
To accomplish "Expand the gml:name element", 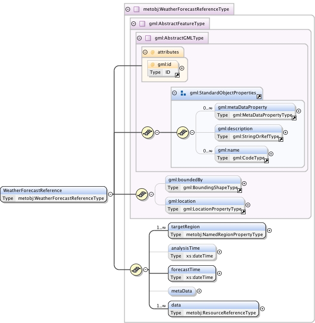I will tap(271, 154).
